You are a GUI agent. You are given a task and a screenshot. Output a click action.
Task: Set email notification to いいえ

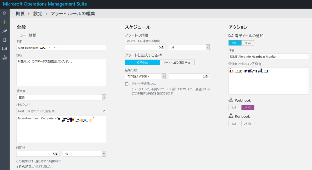[248, 43]
